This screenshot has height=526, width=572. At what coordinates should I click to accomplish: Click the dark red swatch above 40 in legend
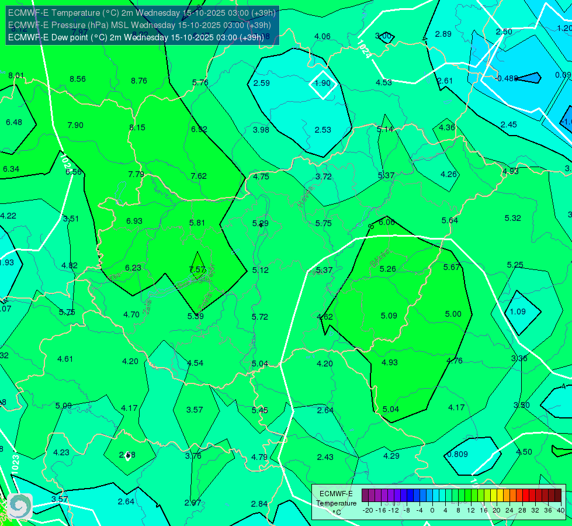tap(558, 496)
